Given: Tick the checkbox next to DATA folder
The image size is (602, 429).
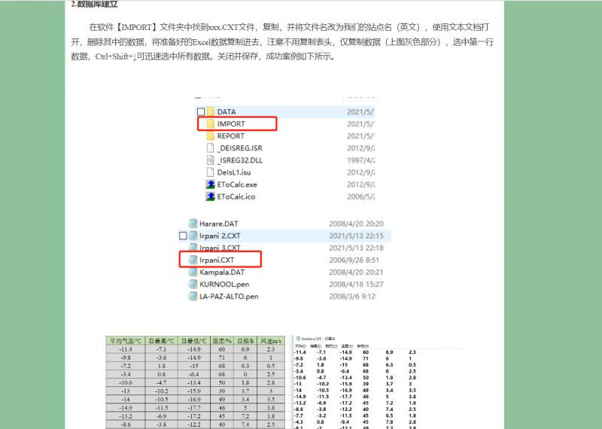Looking at the screenshot, I should coord(200,111).
